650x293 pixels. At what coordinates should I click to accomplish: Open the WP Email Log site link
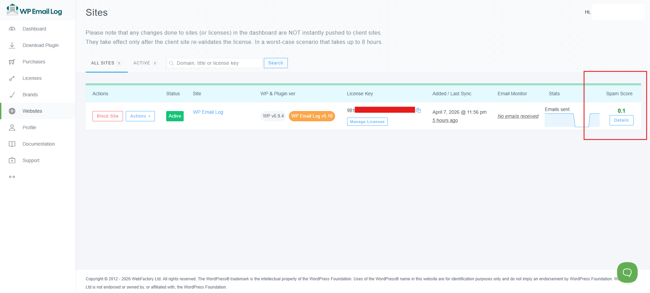pos(208,112)
